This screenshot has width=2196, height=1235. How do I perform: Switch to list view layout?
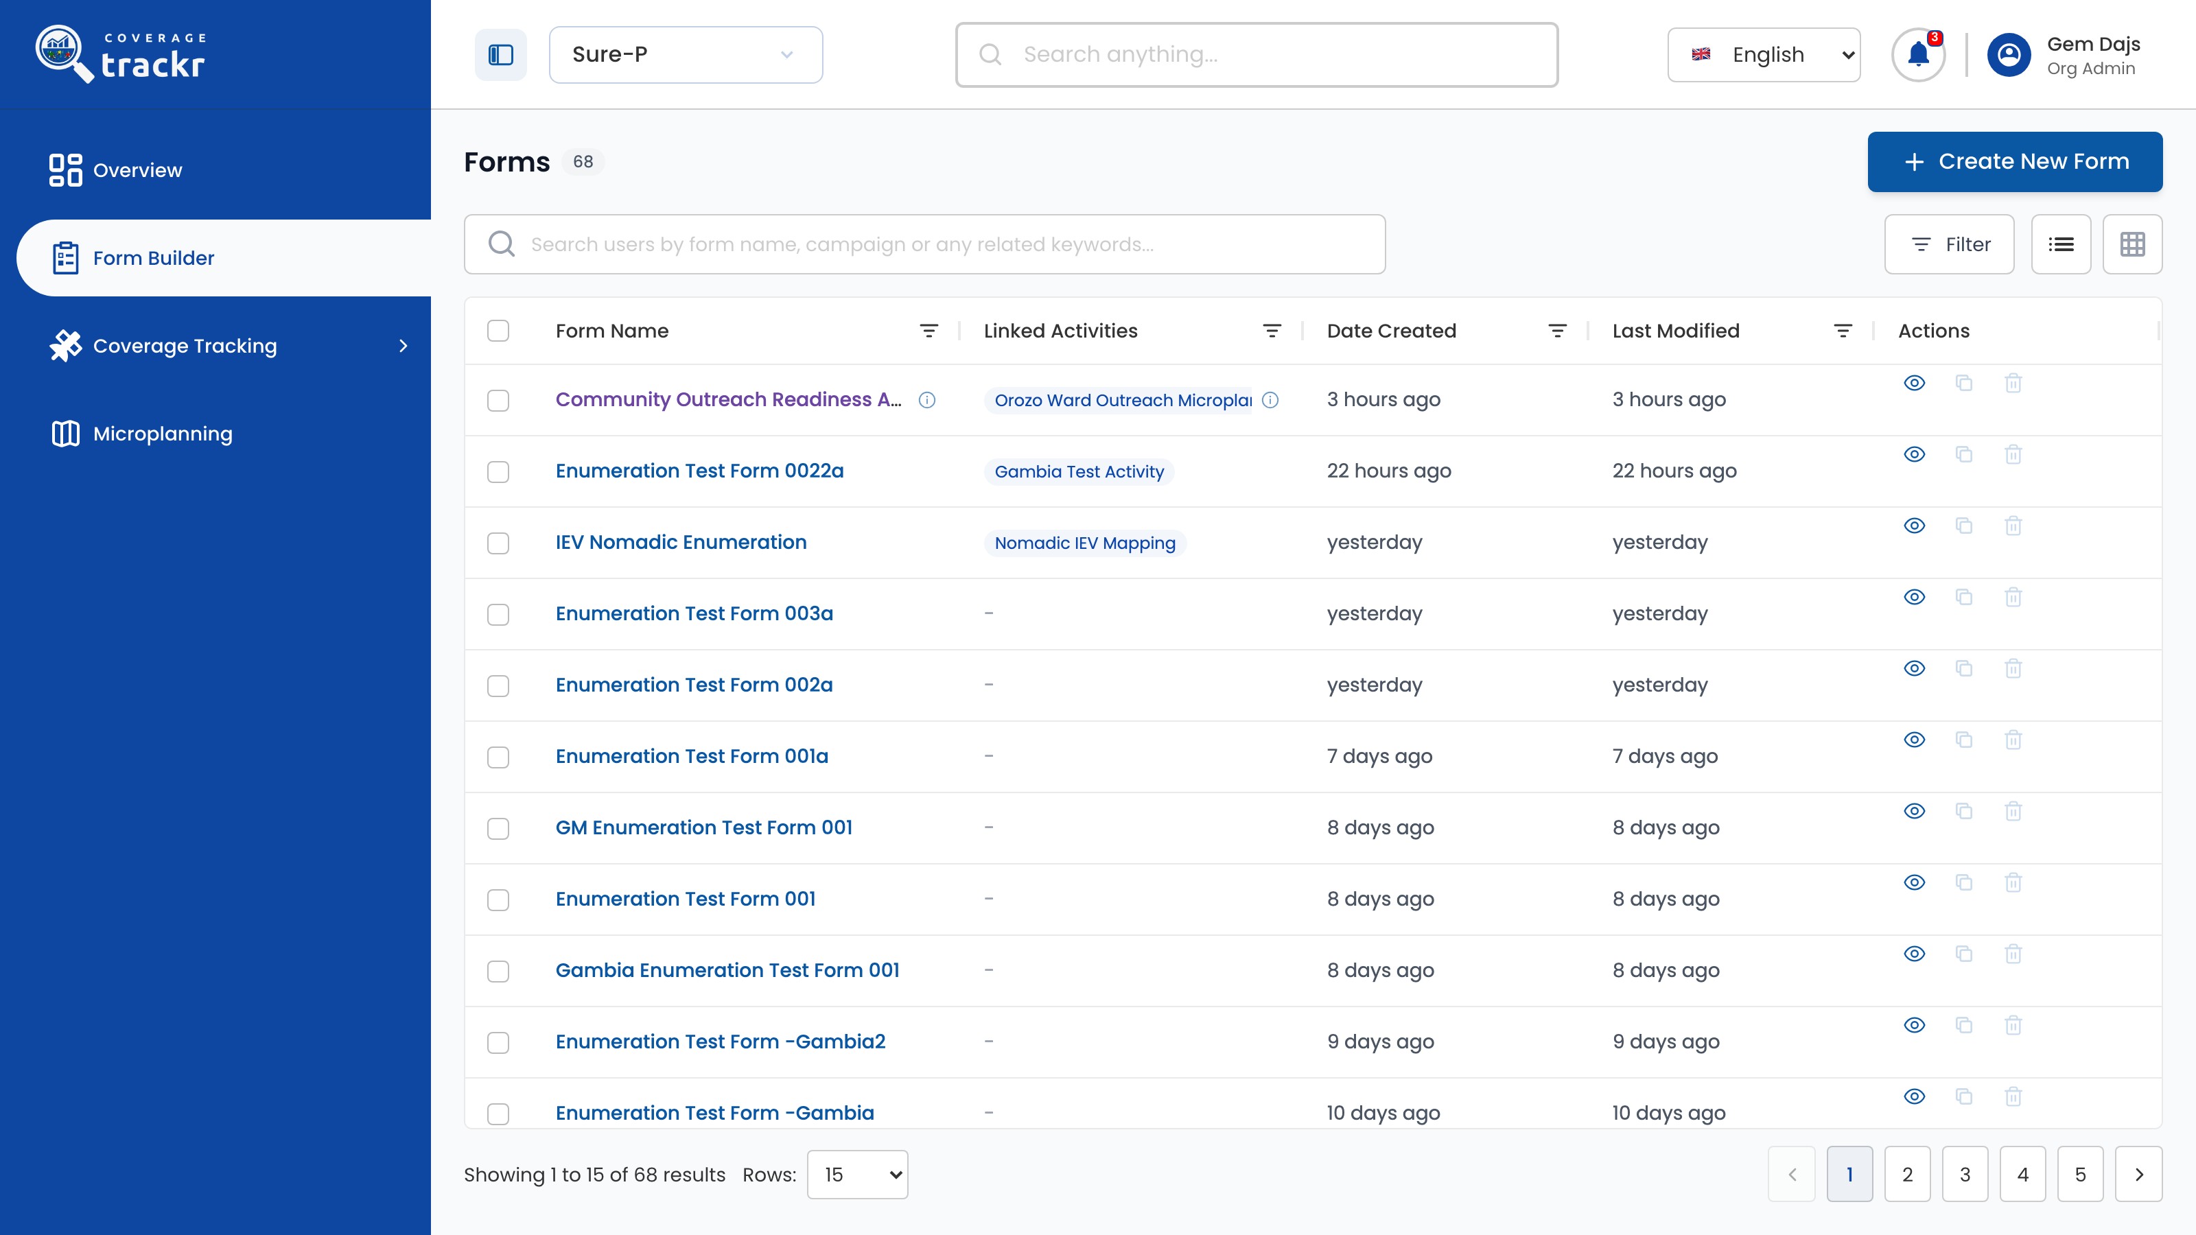pyautogui.click(x=2061, y=245)
